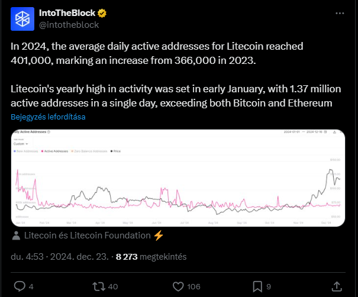This screenshot has height=297, width=358.
Task: Open tagged Litecoin és Litecoin Foundation accounts
Action: [88, 235]
